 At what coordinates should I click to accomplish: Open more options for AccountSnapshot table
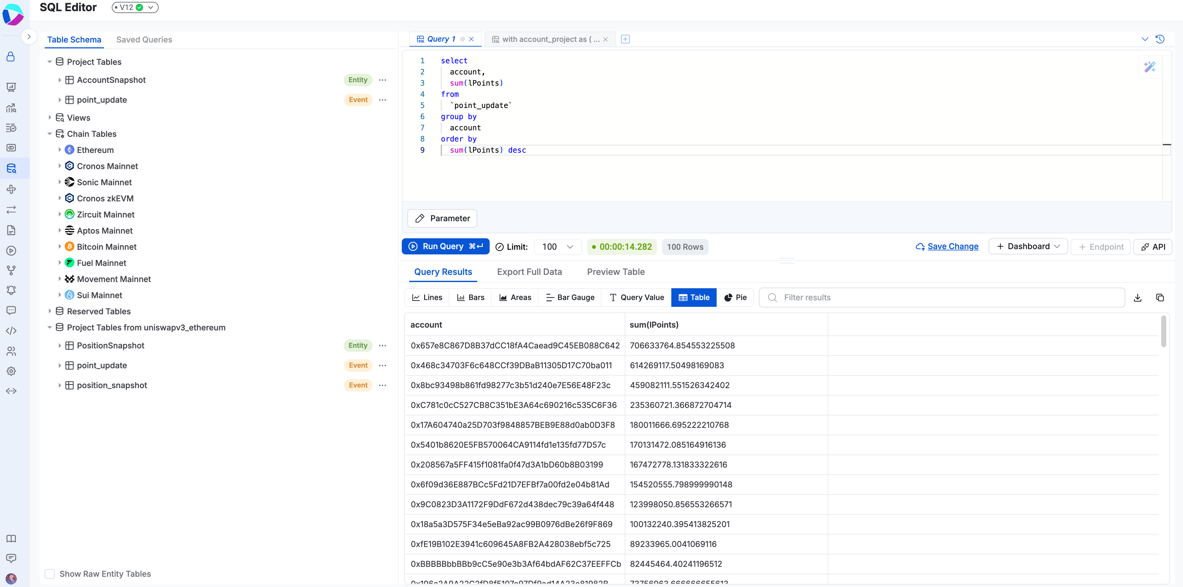pos(383,80)
